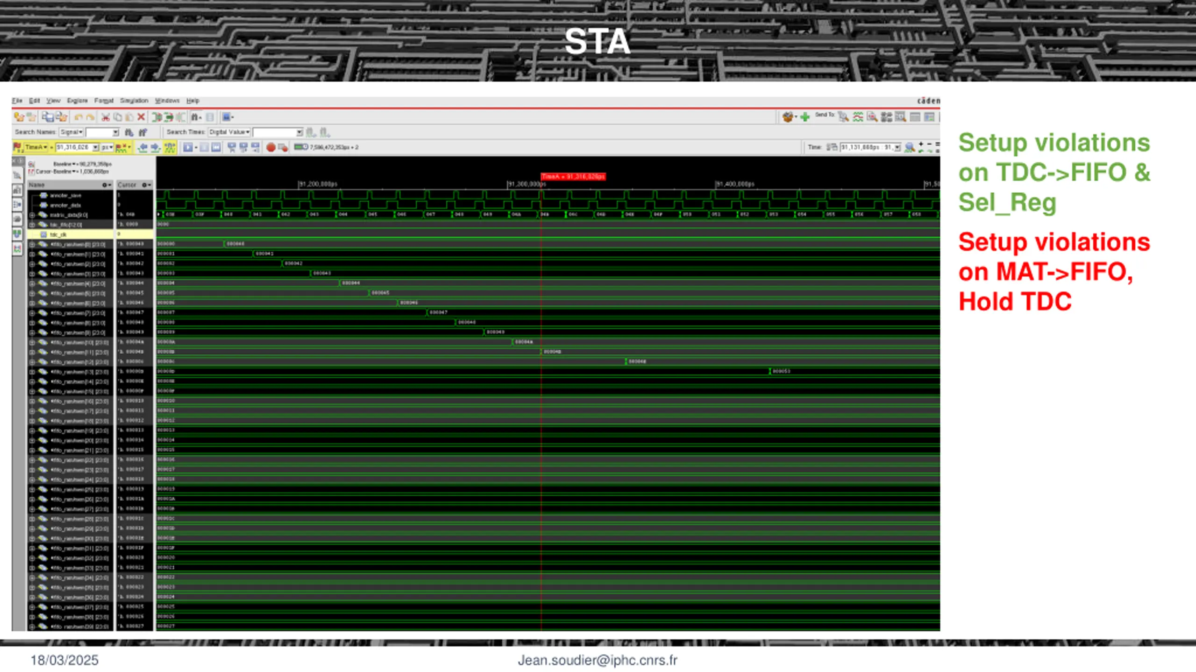
Task: Open the Help menu
Action: [193, 100]
